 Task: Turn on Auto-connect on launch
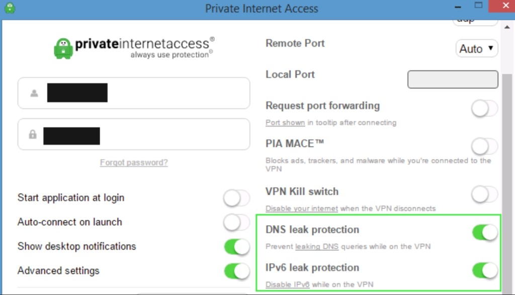click(x=236, y=222)
